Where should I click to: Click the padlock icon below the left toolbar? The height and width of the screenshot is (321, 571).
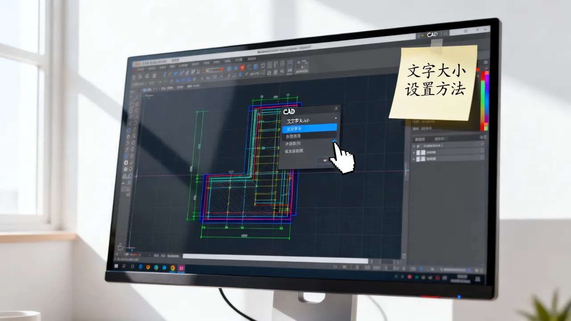click(x=120, y=247)
